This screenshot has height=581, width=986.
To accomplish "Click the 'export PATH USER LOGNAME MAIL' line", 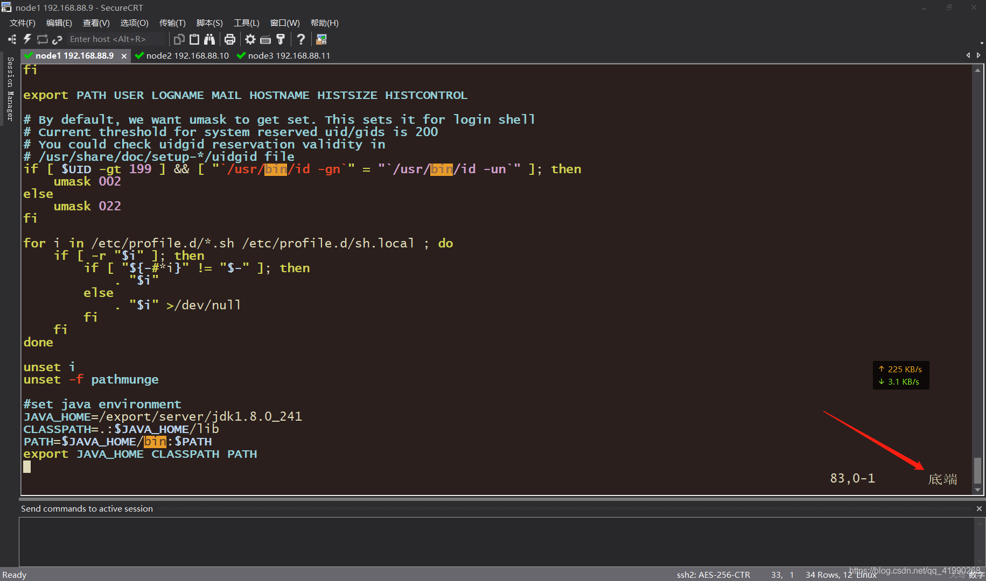I will (245, 95).
